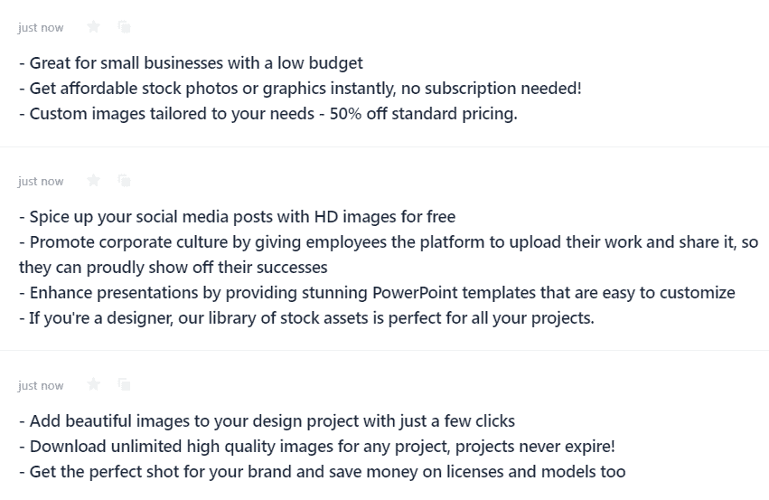The width and height of the screenshot is (769, 500).
Task: Click the 'Promote corporate culture' line
Action: pyautogui.click(x=389, y=242)
